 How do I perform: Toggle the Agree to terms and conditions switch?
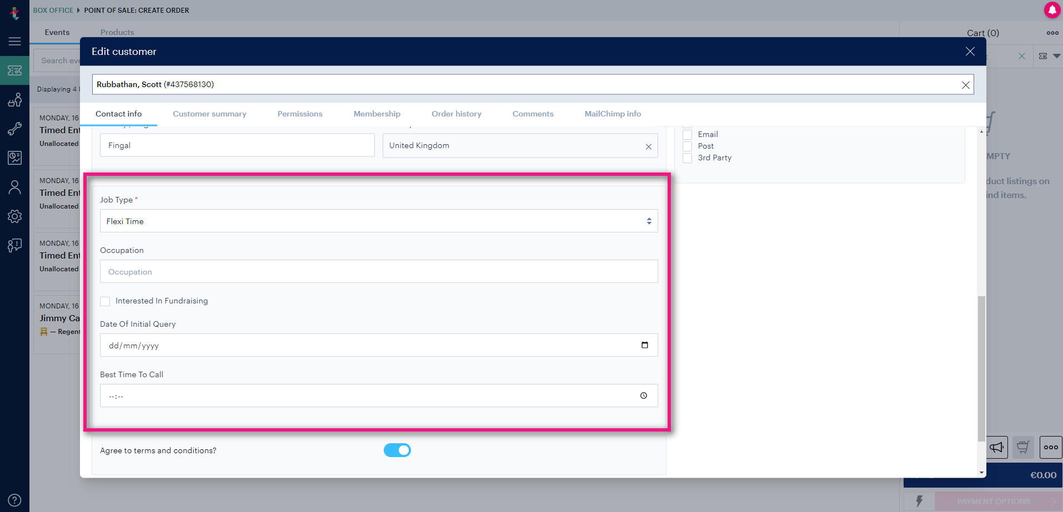pyautogui.click(x=397, y=450)
